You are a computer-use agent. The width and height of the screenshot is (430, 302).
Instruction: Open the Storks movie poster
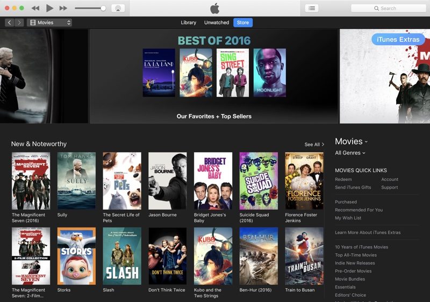pyautogui.click(x=76, y=256)
